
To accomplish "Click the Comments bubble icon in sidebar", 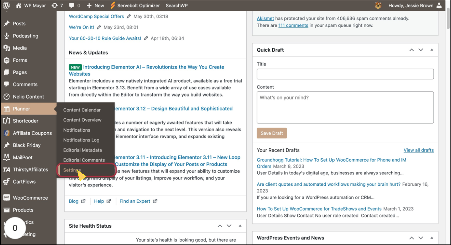I will pyautogui.click(x=7, y=84).
